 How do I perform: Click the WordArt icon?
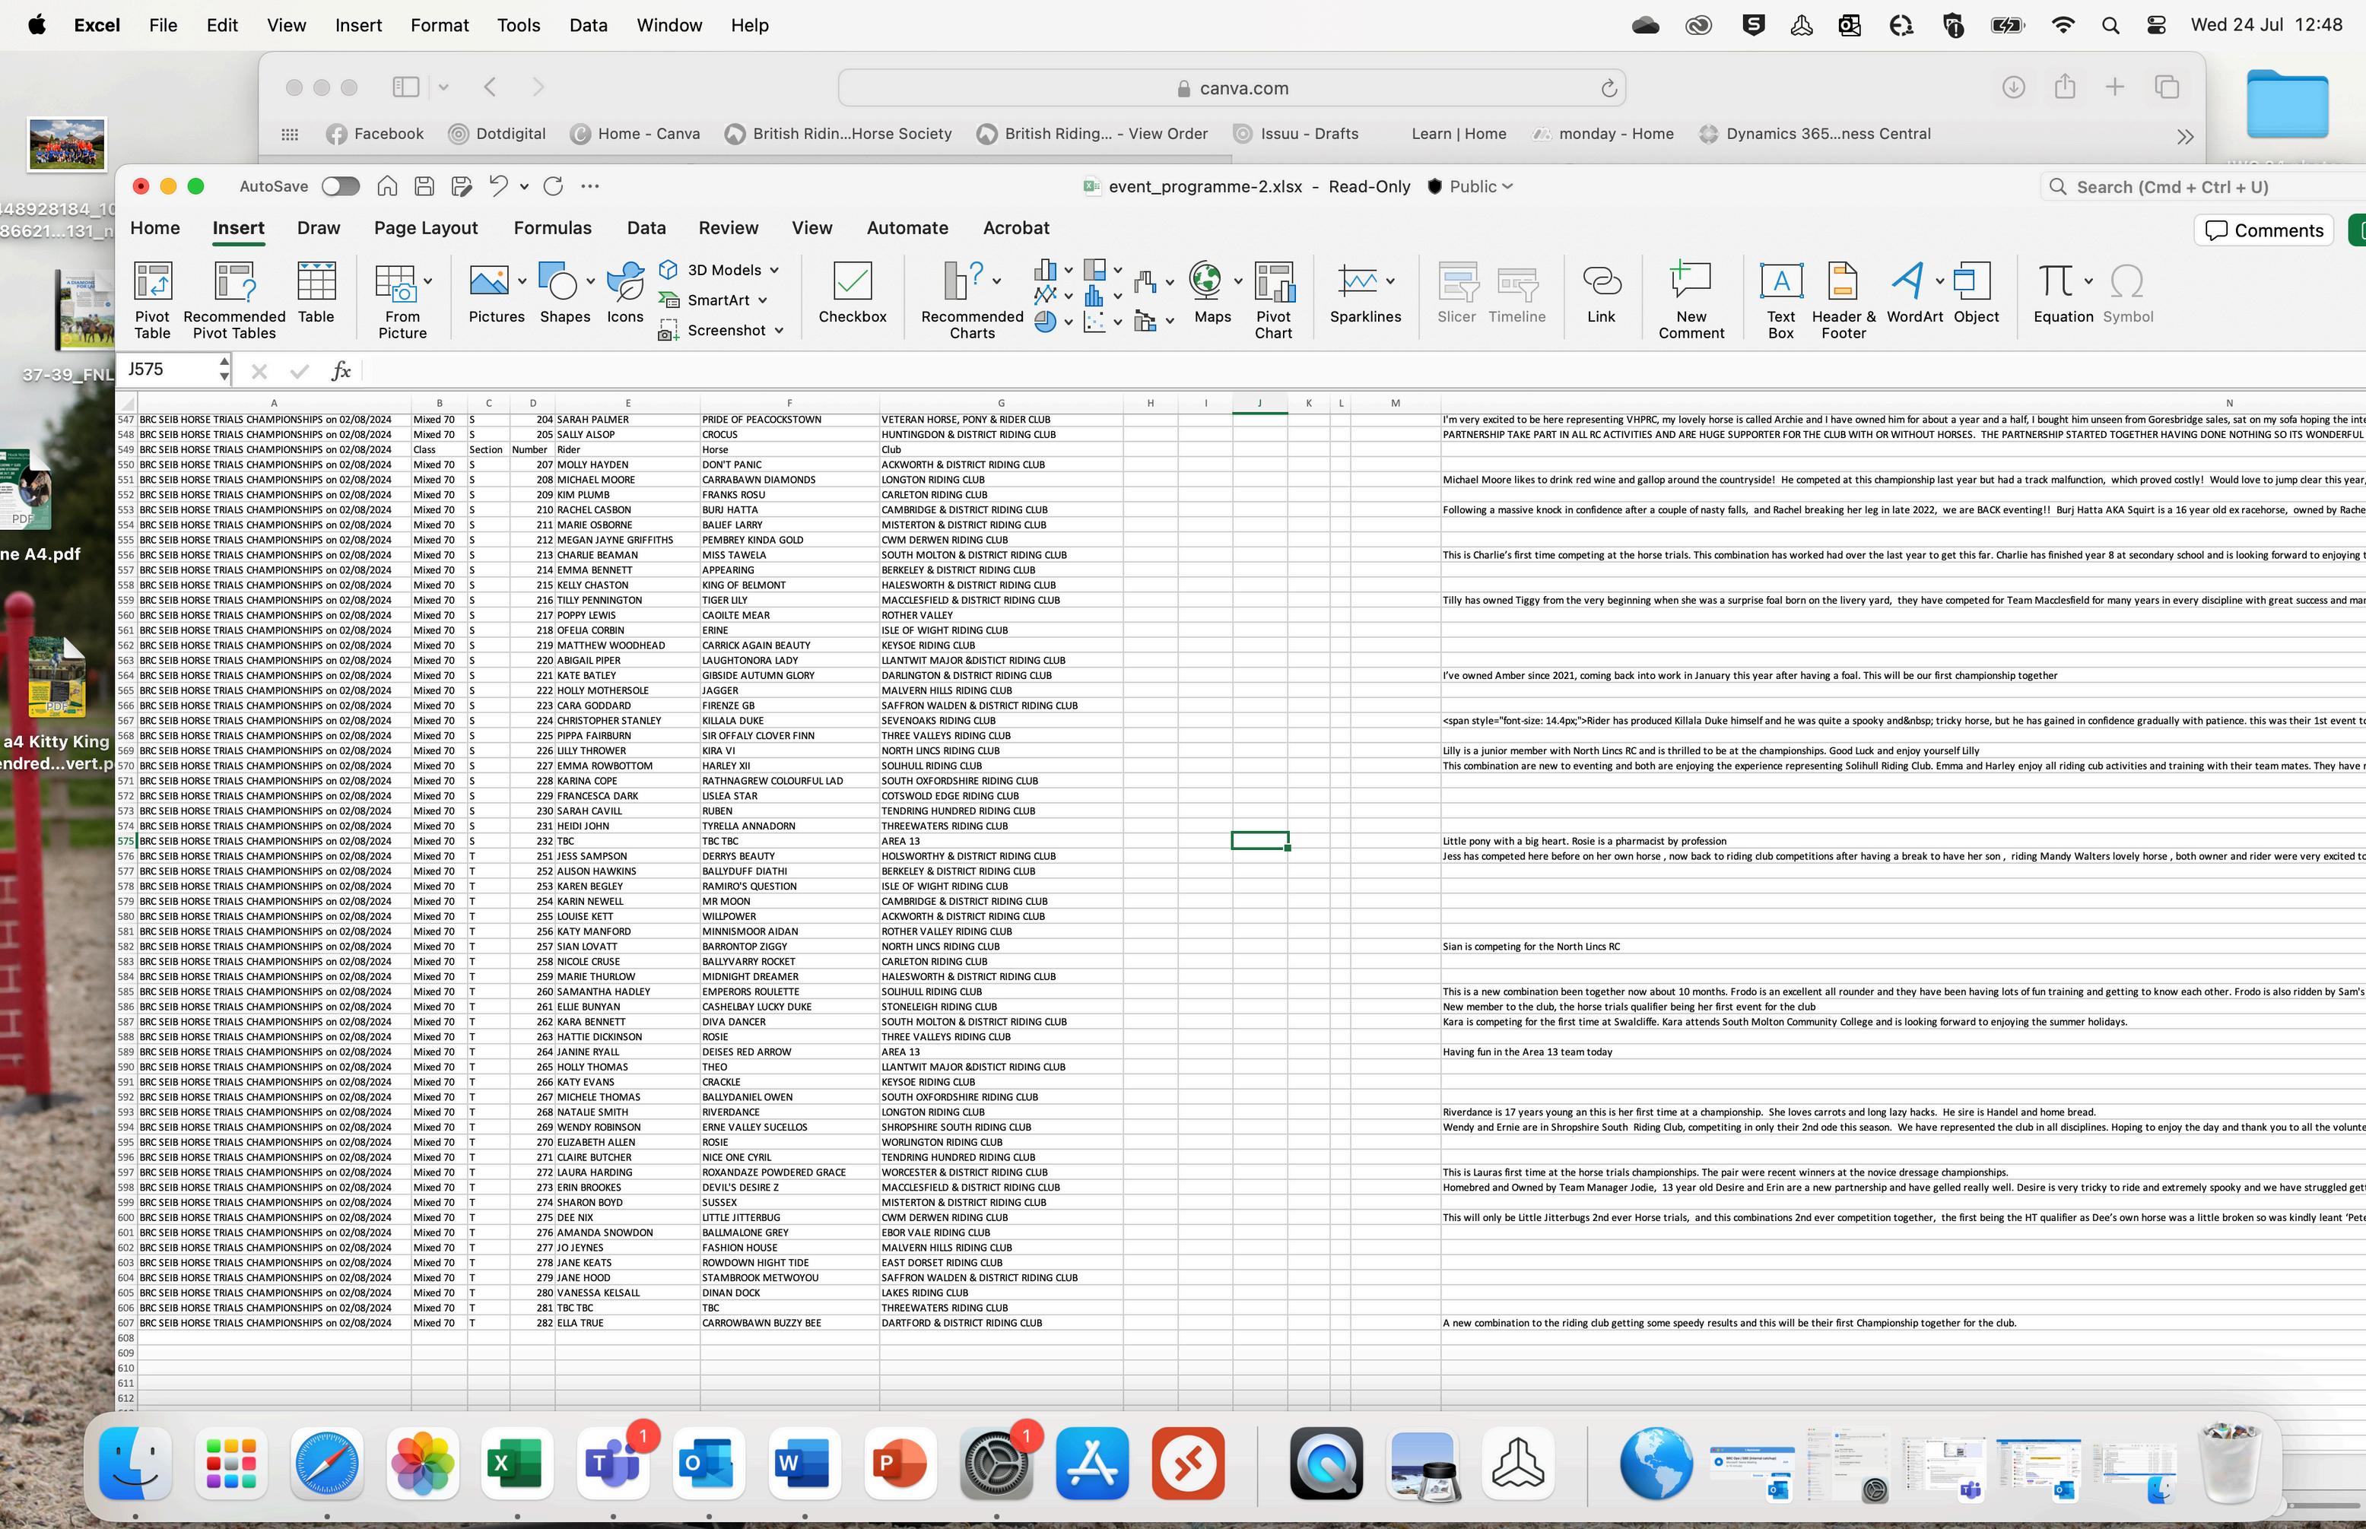pos(1907,283)
